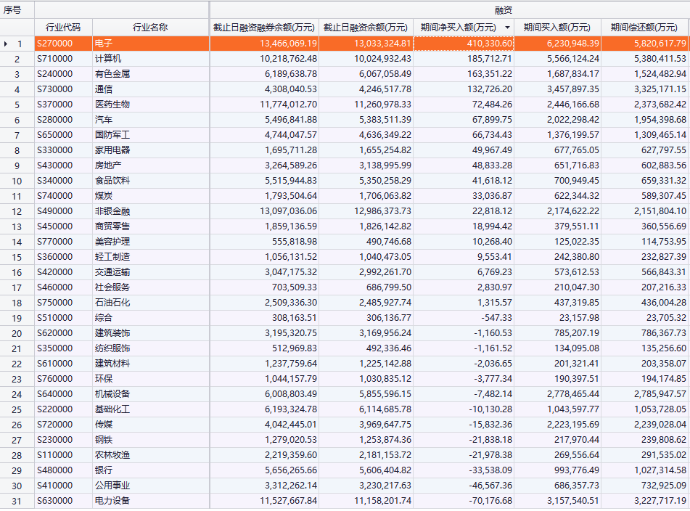The image size is (690, 511).
Task: Sort by 行业代码 column header
Action: click(x=63, y=28)
